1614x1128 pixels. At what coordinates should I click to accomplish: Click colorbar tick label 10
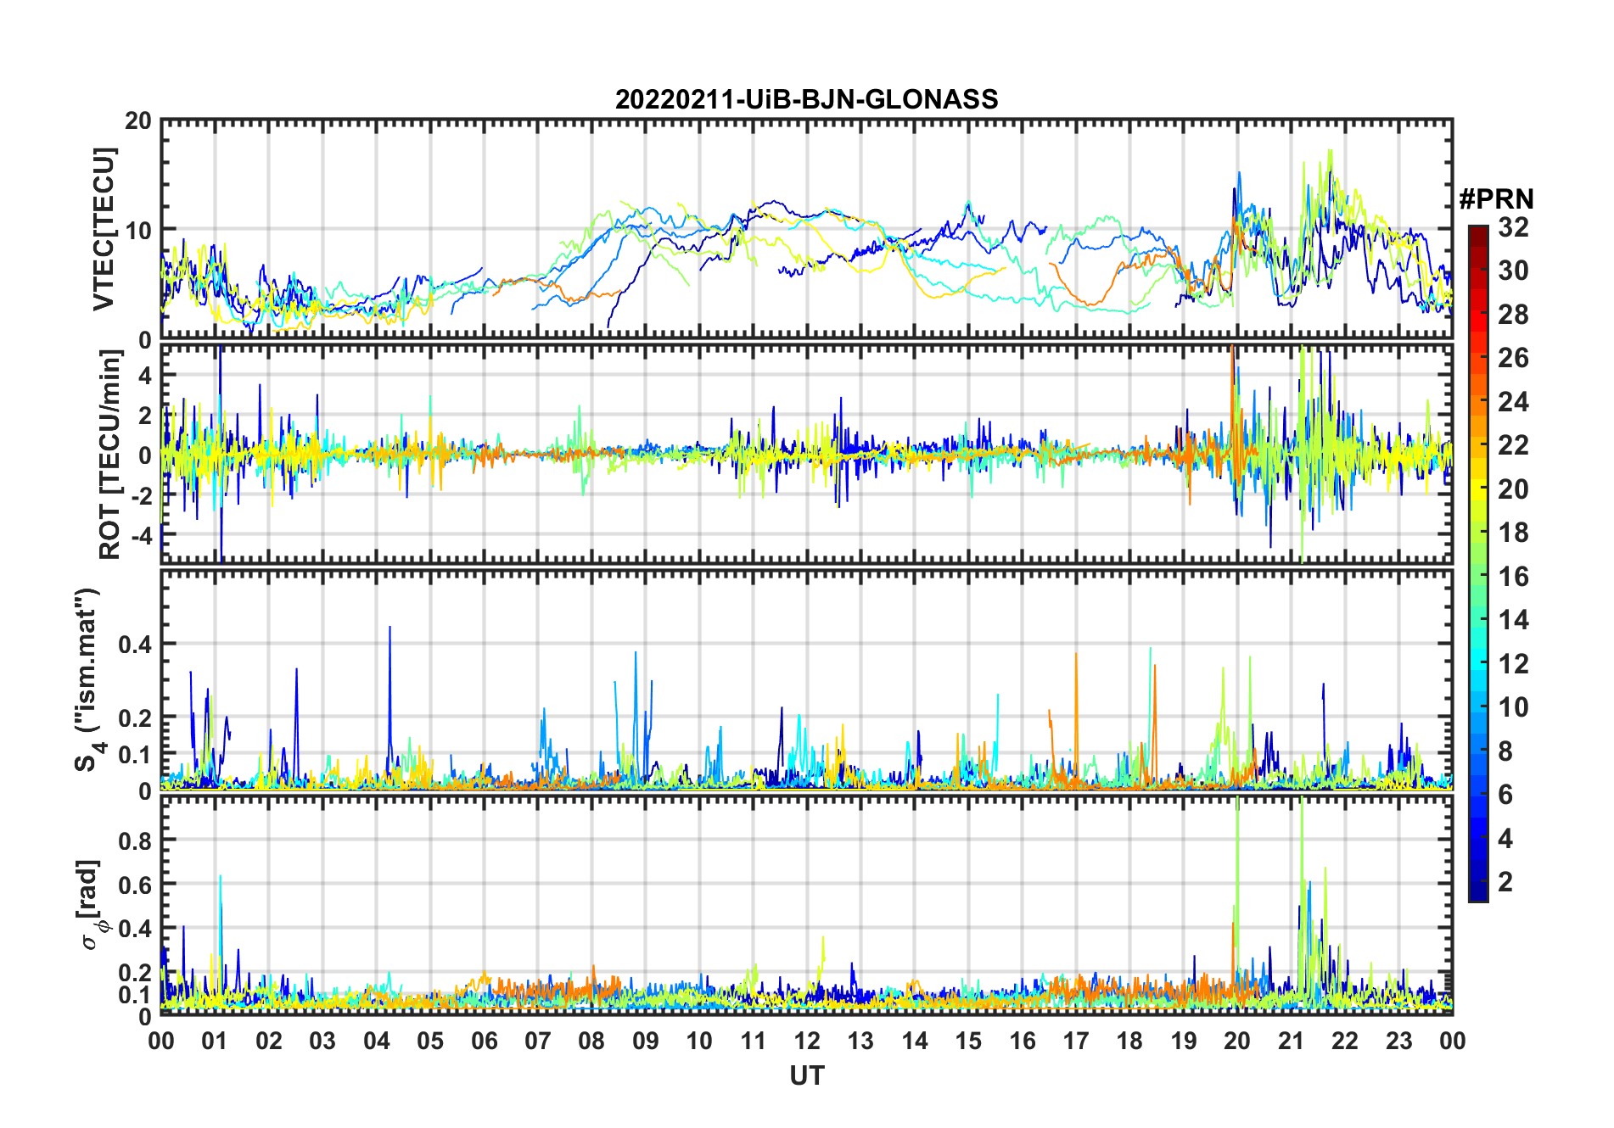pyautogui.click(x=1513, y=707)
